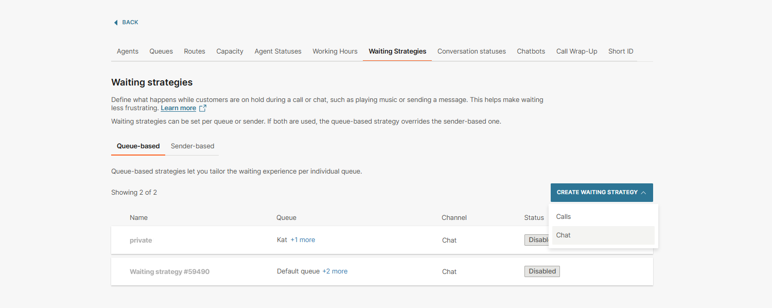Viewport: 772px width, 308px height.
Task: Click the Status column header
Action: tap(534, 218)
